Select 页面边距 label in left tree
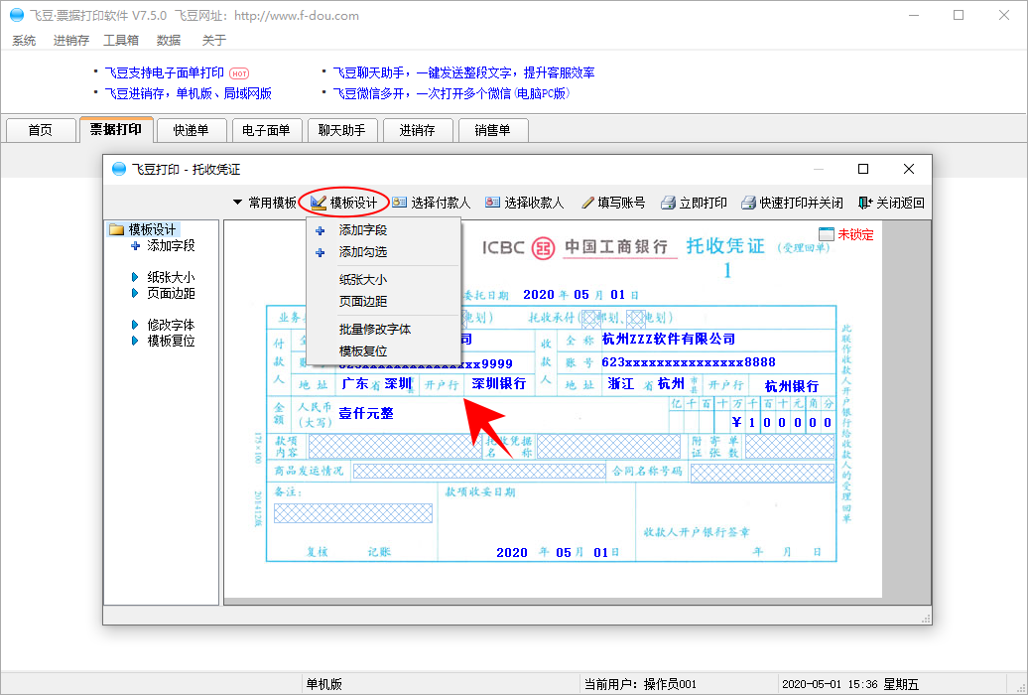The width and height of the screenshot is (1028, 695). [171, 293]
